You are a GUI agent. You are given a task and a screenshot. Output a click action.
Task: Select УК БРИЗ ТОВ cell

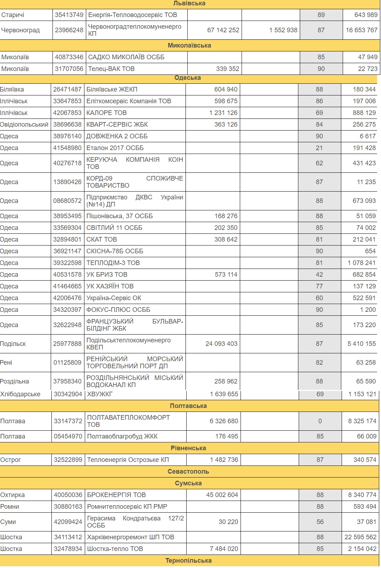135,275
